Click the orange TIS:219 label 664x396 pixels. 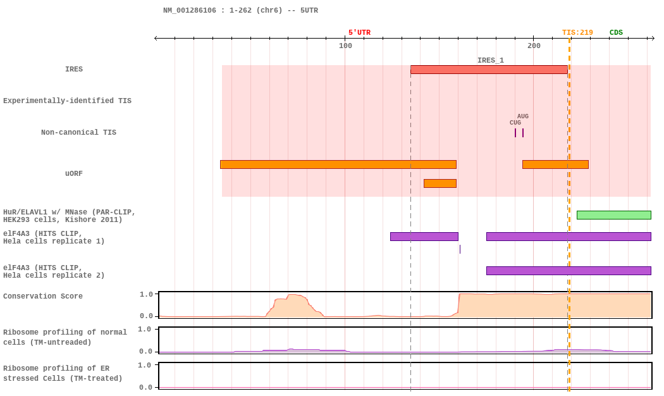(577, 33)
